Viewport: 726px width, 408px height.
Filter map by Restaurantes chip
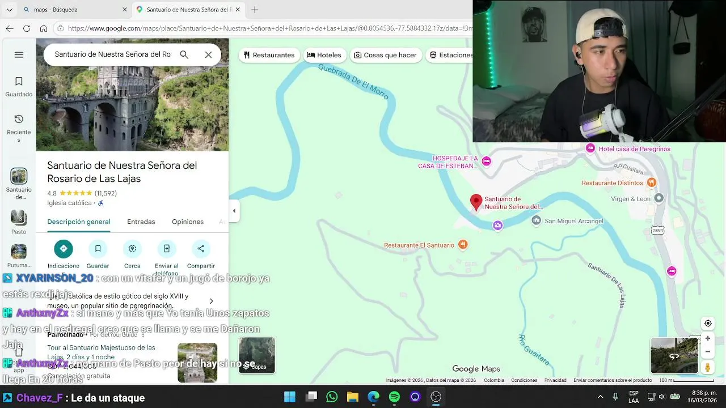pyautogui.click(x=269, y=55)
